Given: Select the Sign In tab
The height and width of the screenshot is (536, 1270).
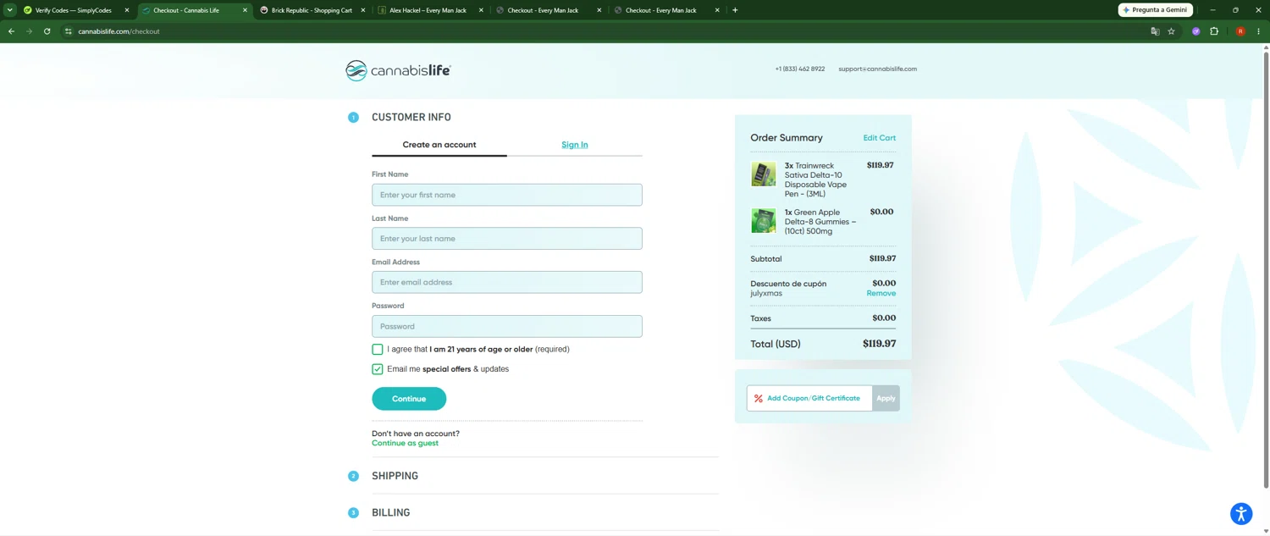Looking at the screenshot, I should pyautogui.click(x=575, y=145).
